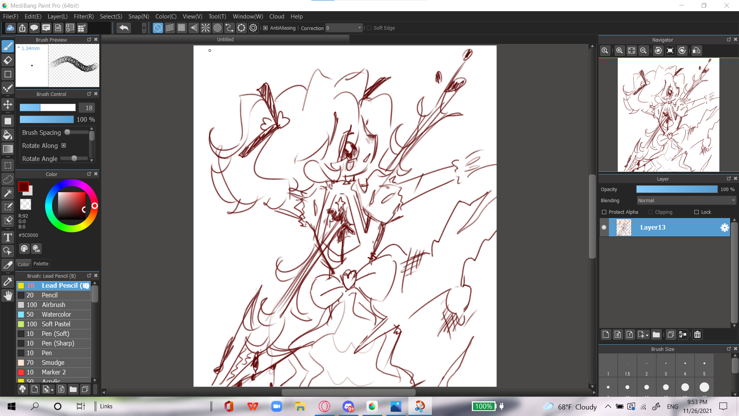739x416 pixels.
Task: Select the Text tool
Action: coord(8,237)
